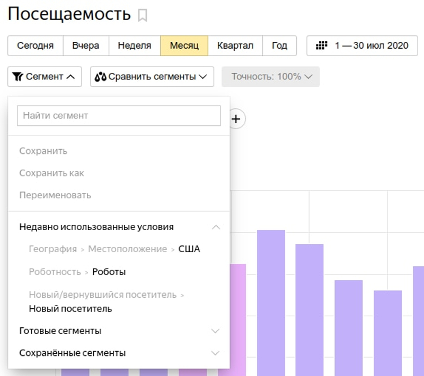Screen dimensions: 424x376
Task: Open the 1 — 30 июл 2020 date picker
Action: [362, 45]
